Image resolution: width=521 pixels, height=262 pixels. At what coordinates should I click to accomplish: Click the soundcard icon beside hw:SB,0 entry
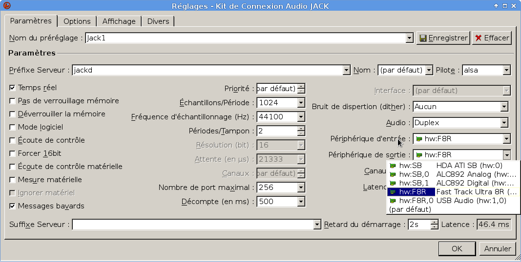coord(393,174)
